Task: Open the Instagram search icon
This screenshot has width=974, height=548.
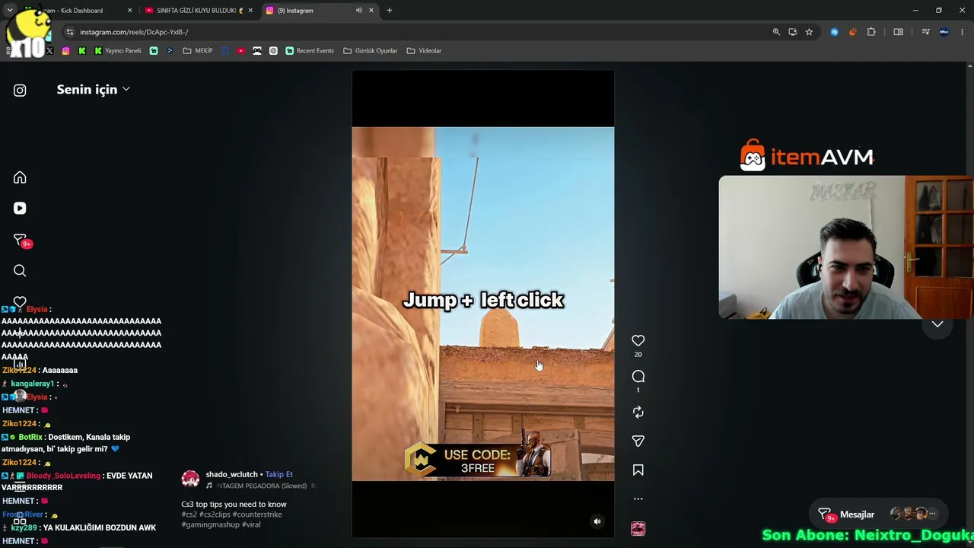Action: pos(20,271)
